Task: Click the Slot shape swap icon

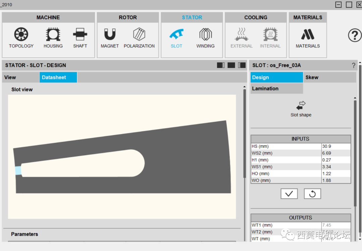Action: coord(301,106)
